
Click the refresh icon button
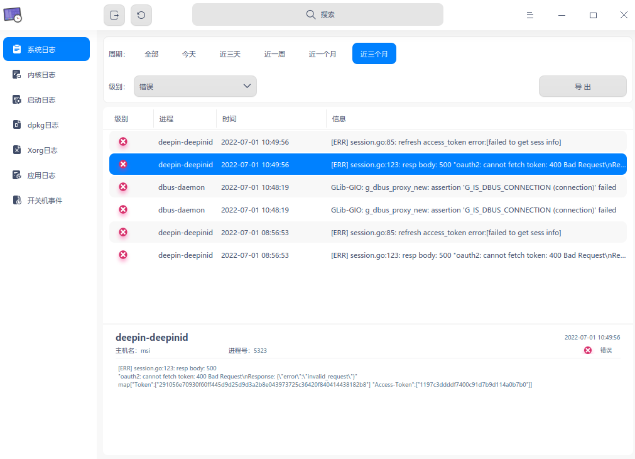coord(141,15)
